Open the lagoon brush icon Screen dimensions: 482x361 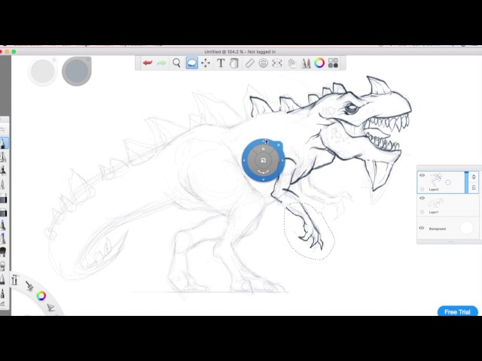point(29,286)
